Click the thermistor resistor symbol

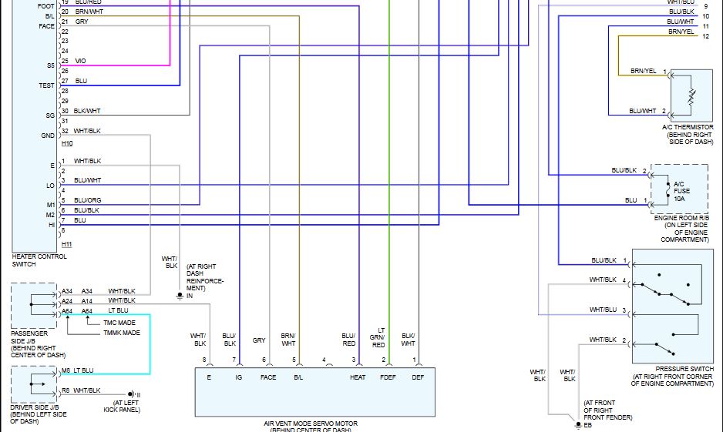tap(691, 95)
